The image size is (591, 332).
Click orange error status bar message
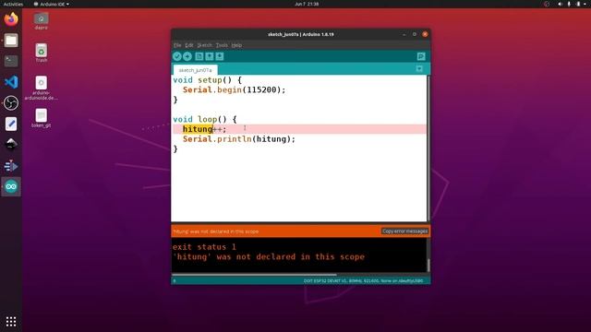coord(215,231)
